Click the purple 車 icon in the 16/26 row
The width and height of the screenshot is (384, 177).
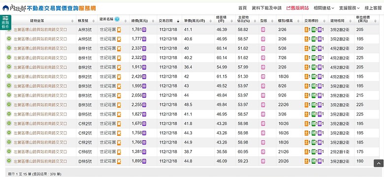pyautogui.click(x=320, y=133)
